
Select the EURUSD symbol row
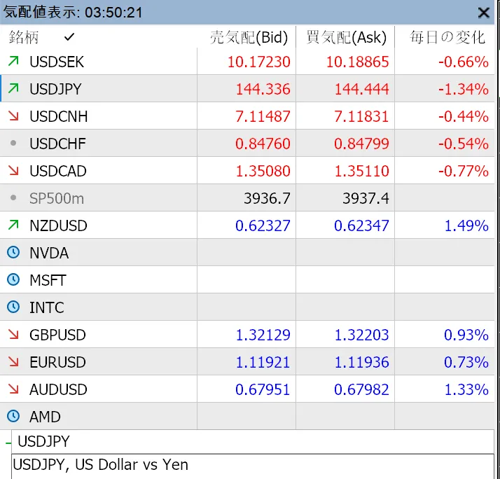click(247, 361)
